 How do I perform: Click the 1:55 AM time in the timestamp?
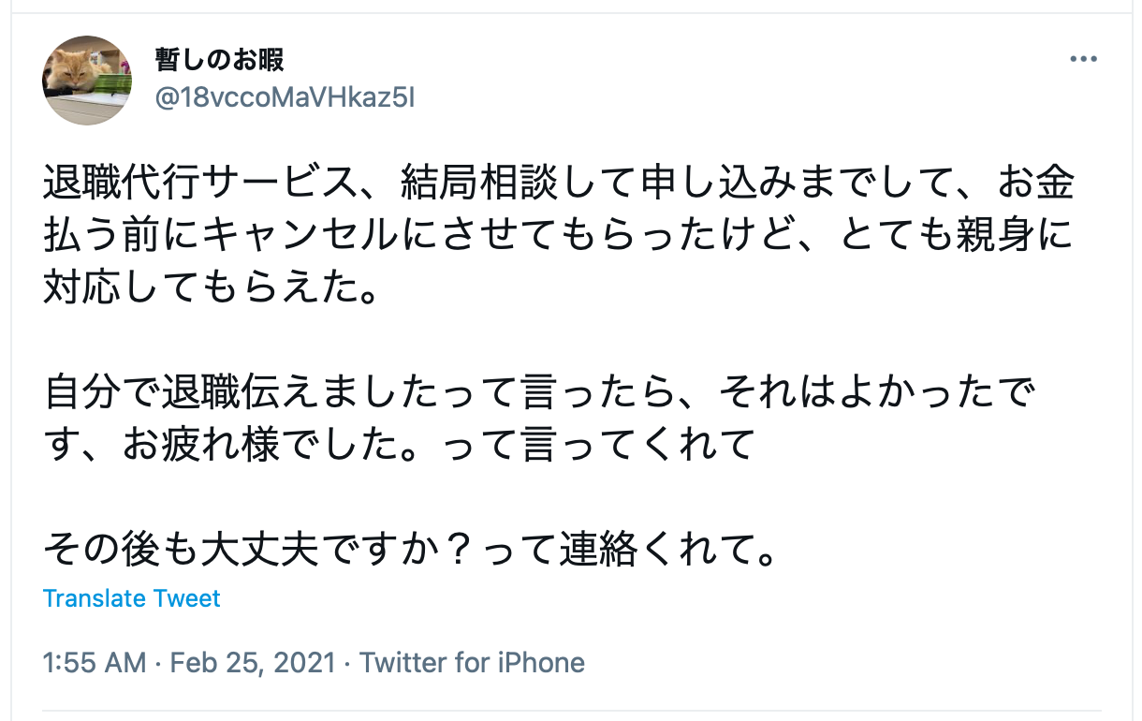tap(95, 663)
